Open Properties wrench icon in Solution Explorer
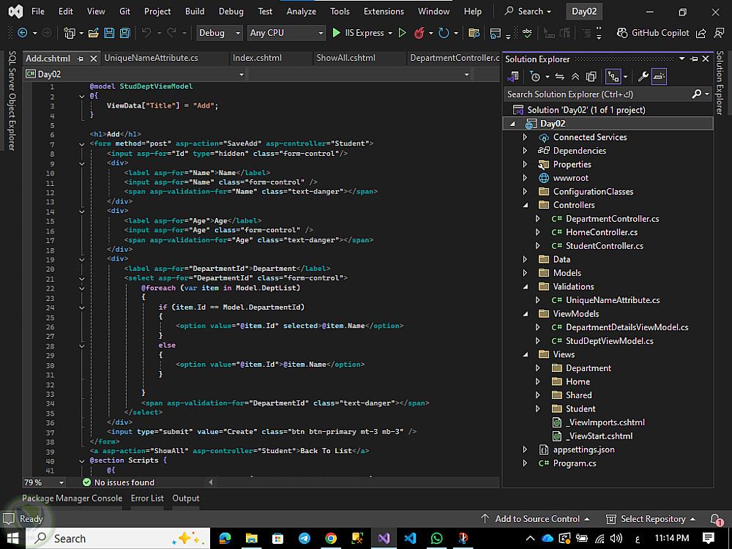This screenshot has width=732, height=549. click(x=643, y=76)
